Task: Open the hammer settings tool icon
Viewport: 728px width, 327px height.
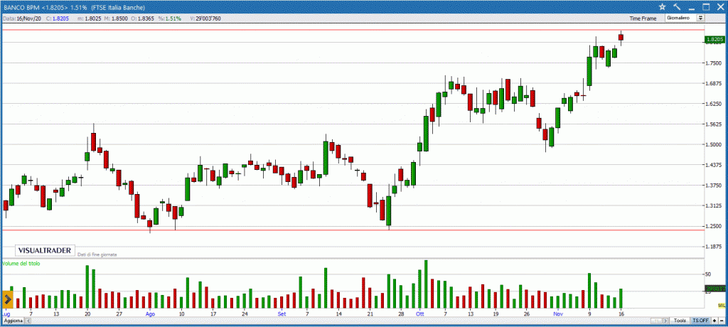Action: click(x=677, y=7)
